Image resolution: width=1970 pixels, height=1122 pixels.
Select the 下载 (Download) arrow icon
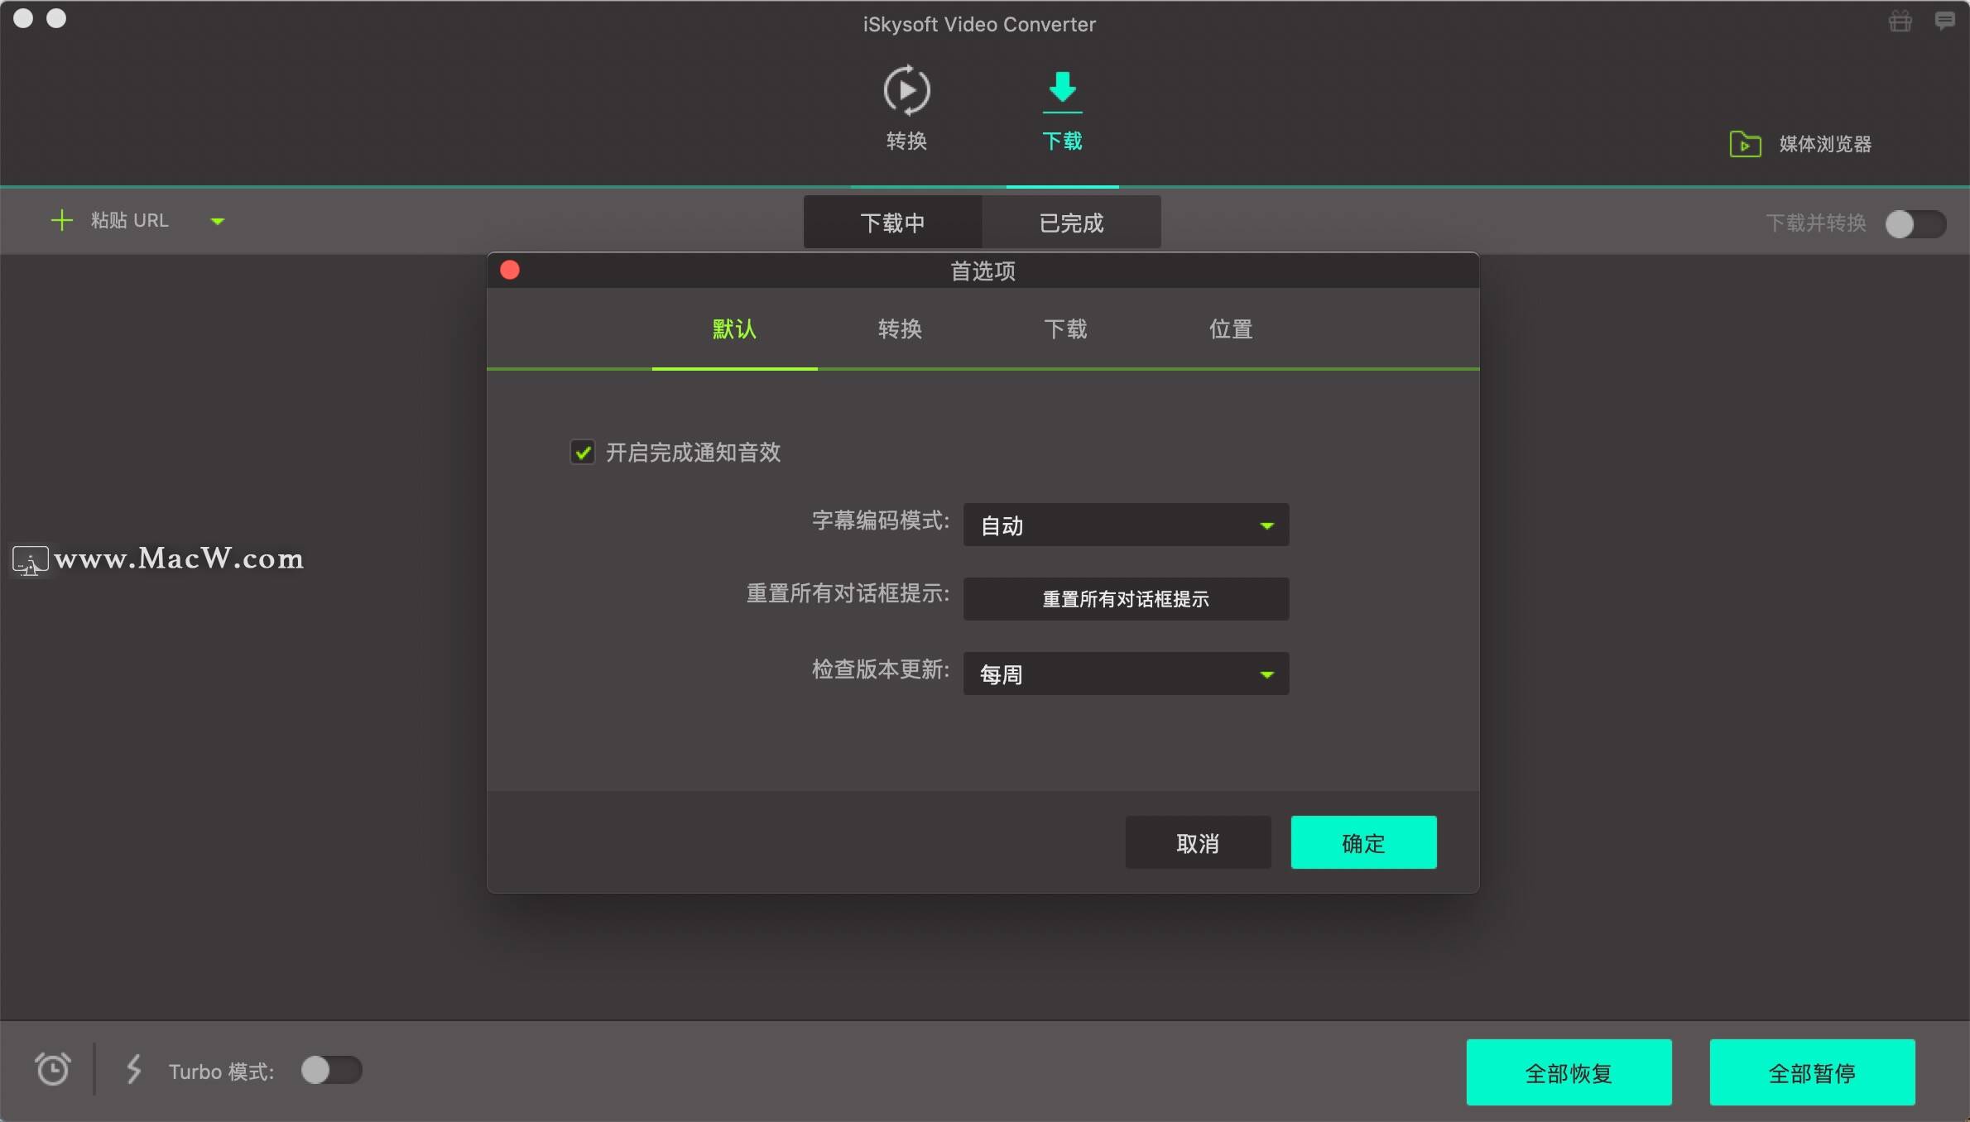(x=1062, y=89)
